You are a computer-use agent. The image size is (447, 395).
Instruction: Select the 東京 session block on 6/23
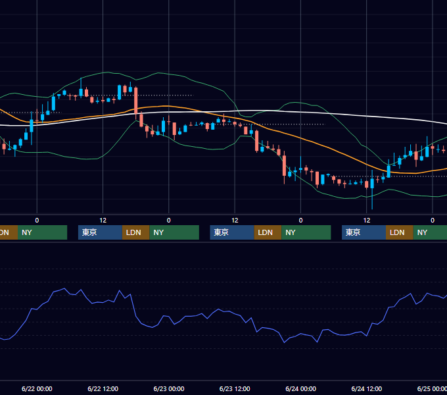(232, 232)
